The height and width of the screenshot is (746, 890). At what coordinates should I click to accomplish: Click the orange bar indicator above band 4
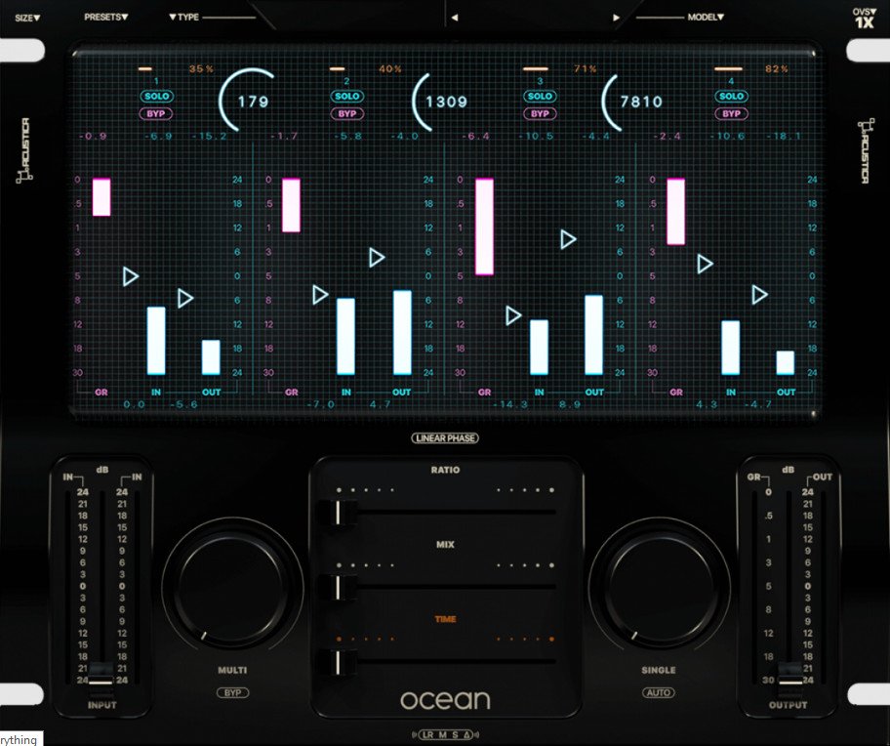[728, 69]
